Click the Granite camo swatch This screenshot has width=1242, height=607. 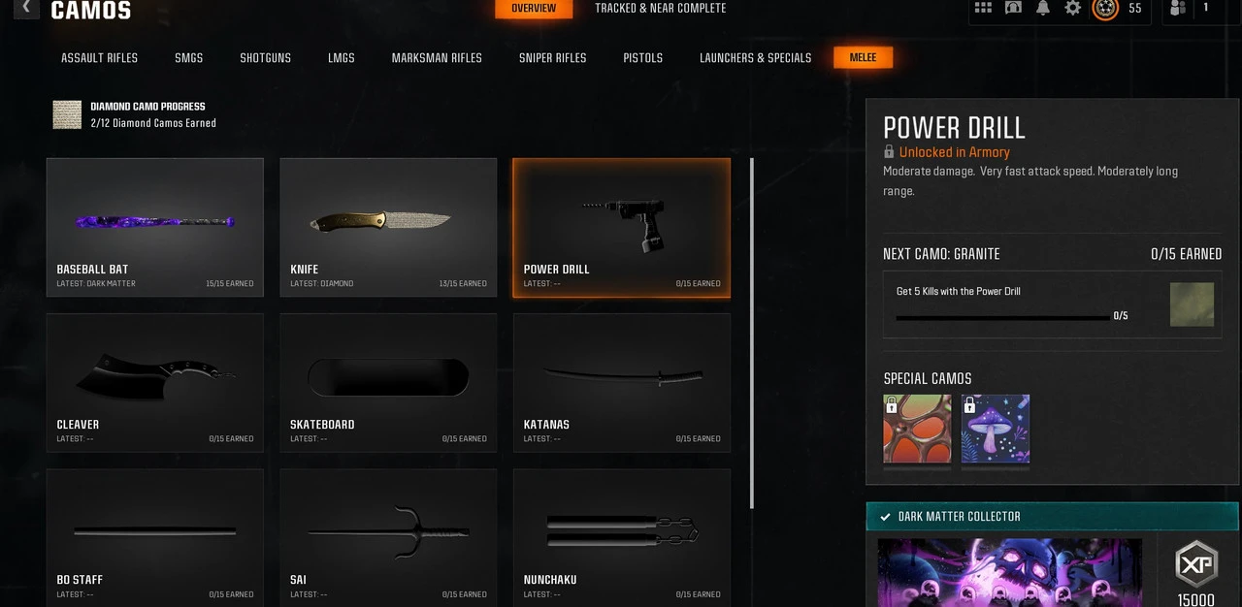tap(1192, 304)
